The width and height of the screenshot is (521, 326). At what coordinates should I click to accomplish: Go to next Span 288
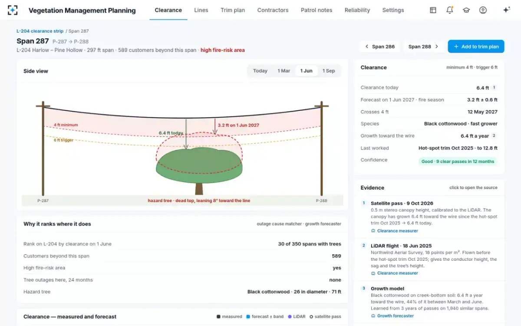424,47
